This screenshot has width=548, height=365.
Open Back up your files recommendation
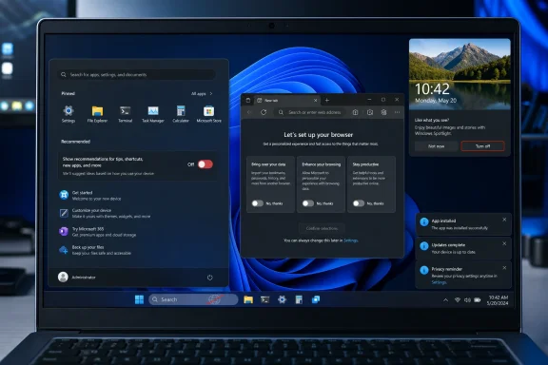click(x=95, y=250)
